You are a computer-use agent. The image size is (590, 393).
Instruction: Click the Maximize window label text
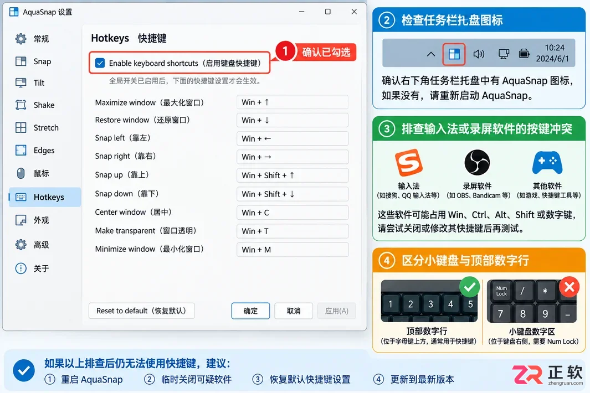(x=149, y=102)
